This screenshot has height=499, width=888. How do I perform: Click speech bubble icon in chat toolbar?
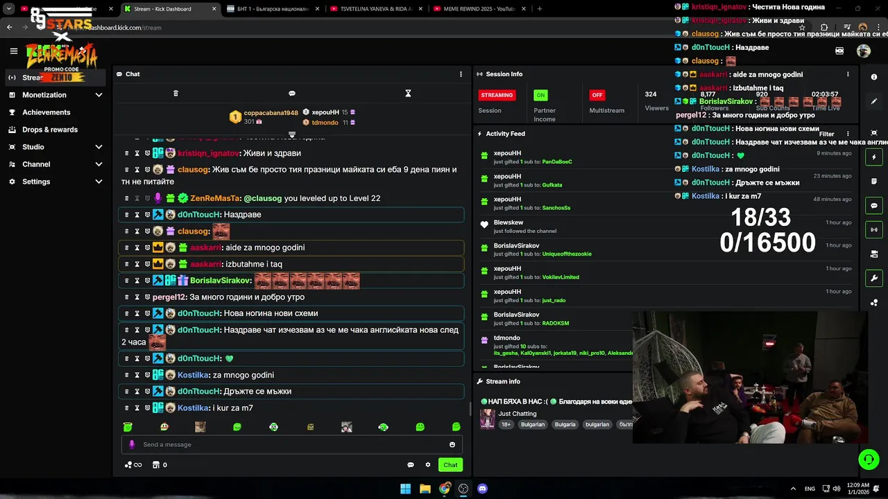(x=292, y=93)
